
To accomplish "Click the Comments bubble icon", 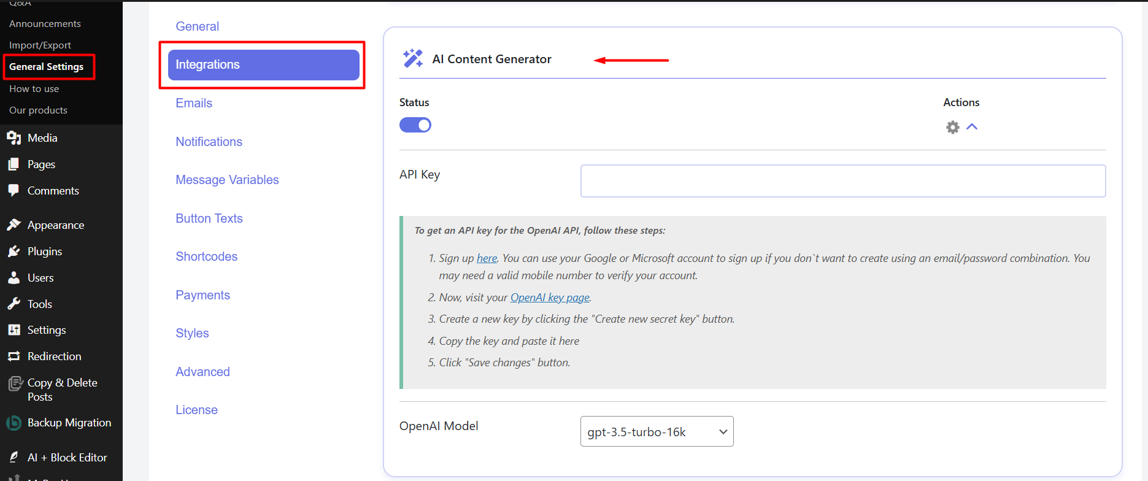I will click(x=14, y=191).
